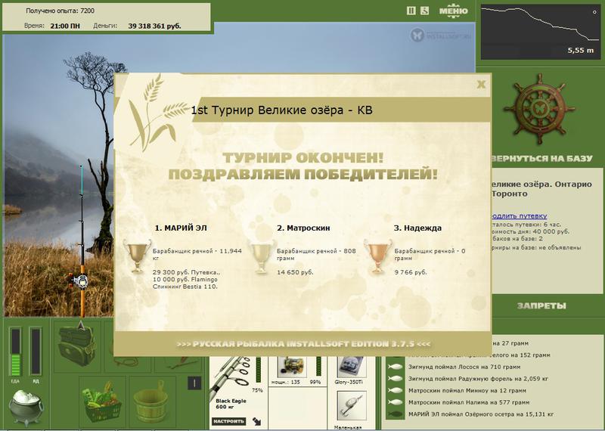The height and width of the screenshot is (431, 605).
Task: Select the Black Eagle 600 кг rod
Action: (x=231, y=404)
